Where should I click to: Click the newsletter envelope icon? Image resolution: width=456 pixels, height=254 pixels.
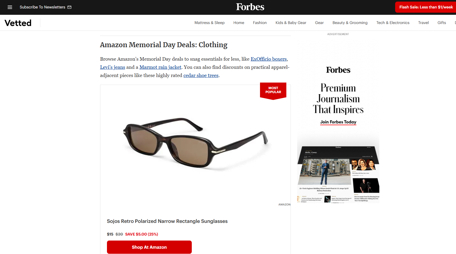click(69, 7)
